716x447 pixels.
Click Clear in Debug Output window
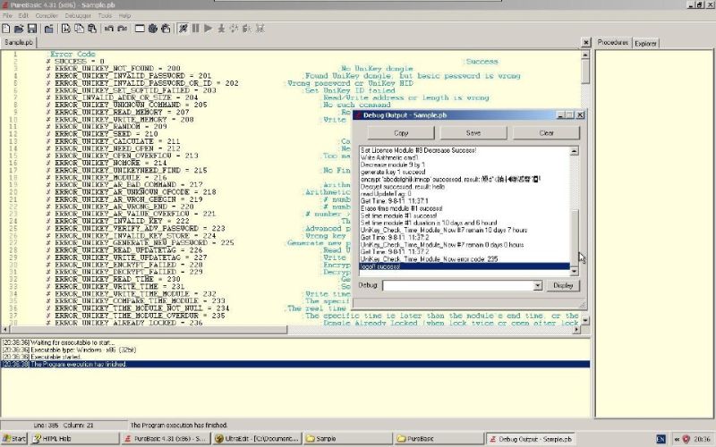tap(546, 132)
